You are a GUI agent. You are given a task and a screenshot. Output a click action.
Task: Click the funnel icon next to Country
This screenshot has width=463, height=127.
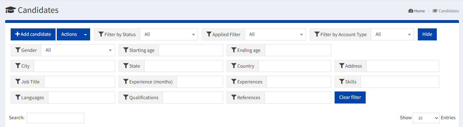234,66
